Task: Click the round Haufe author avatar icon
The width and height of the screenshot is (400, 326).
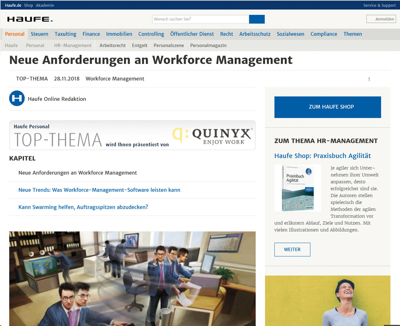Action: point(17,98)
